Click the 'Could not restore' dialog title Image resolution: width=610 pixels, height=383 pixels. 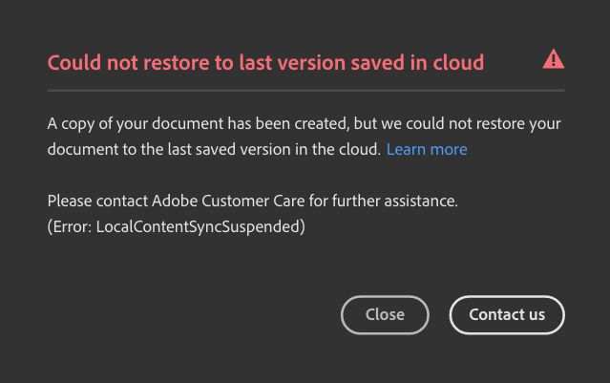point(265,63)
